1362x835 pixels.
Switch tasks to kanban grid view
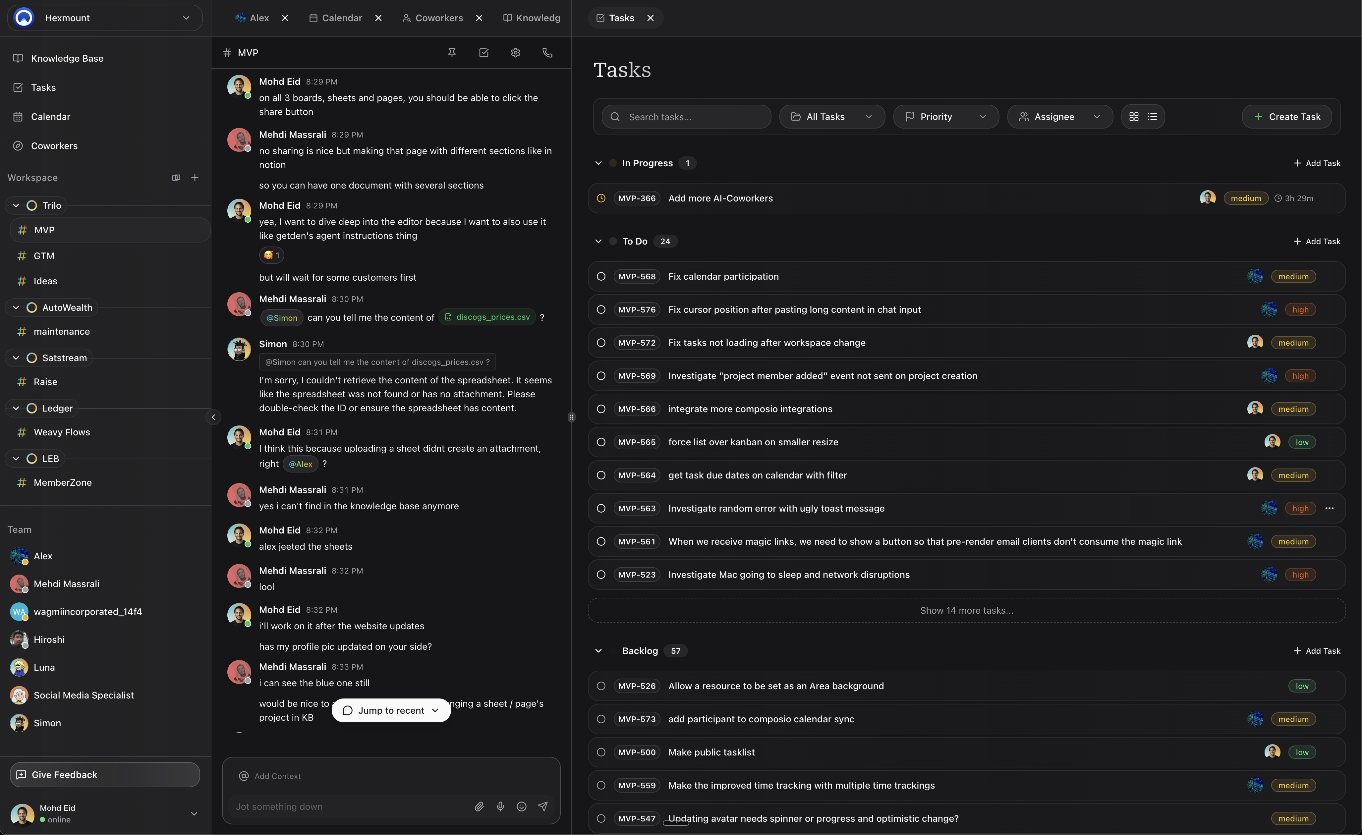tap(1134, 117)
